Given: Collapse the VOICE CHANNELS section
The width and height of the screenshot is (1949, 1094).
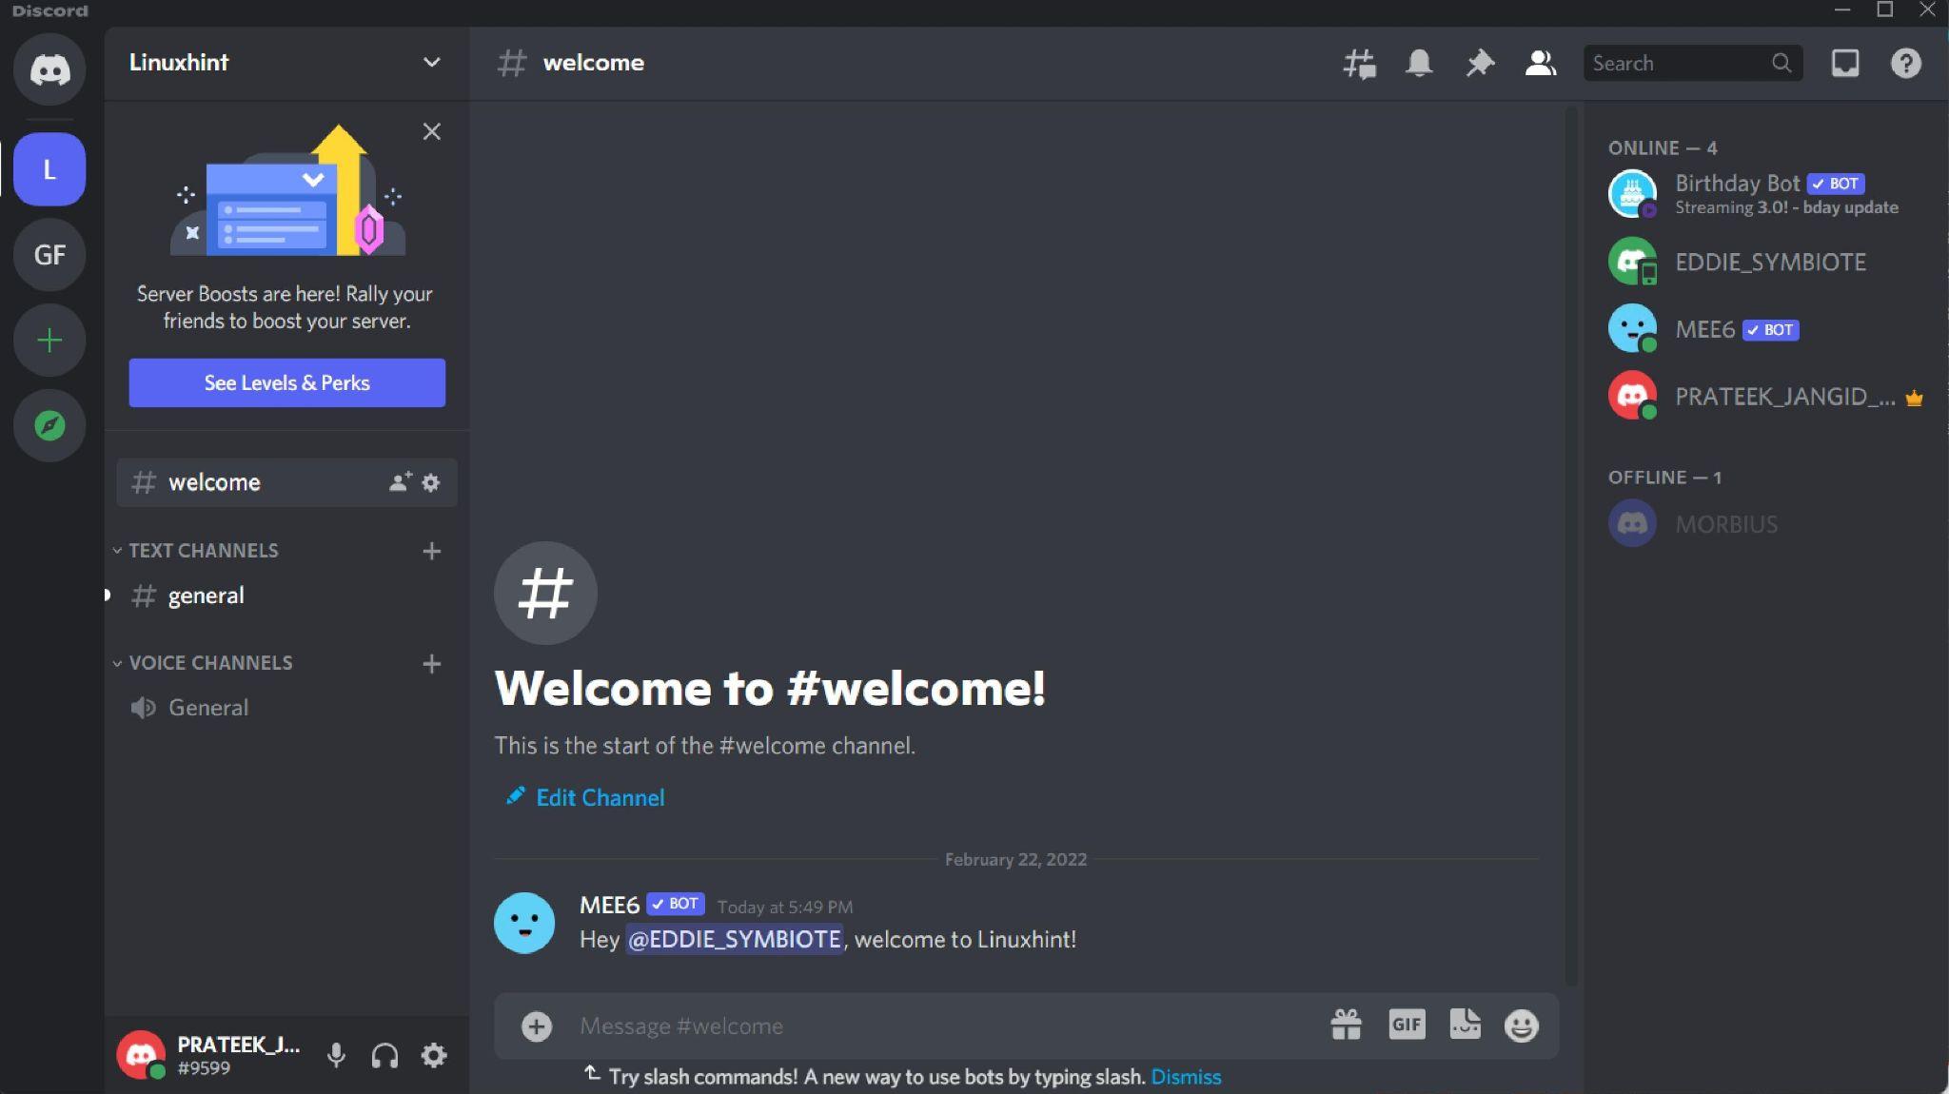Looking at the screenshot, I should click(x=116, y=660).
